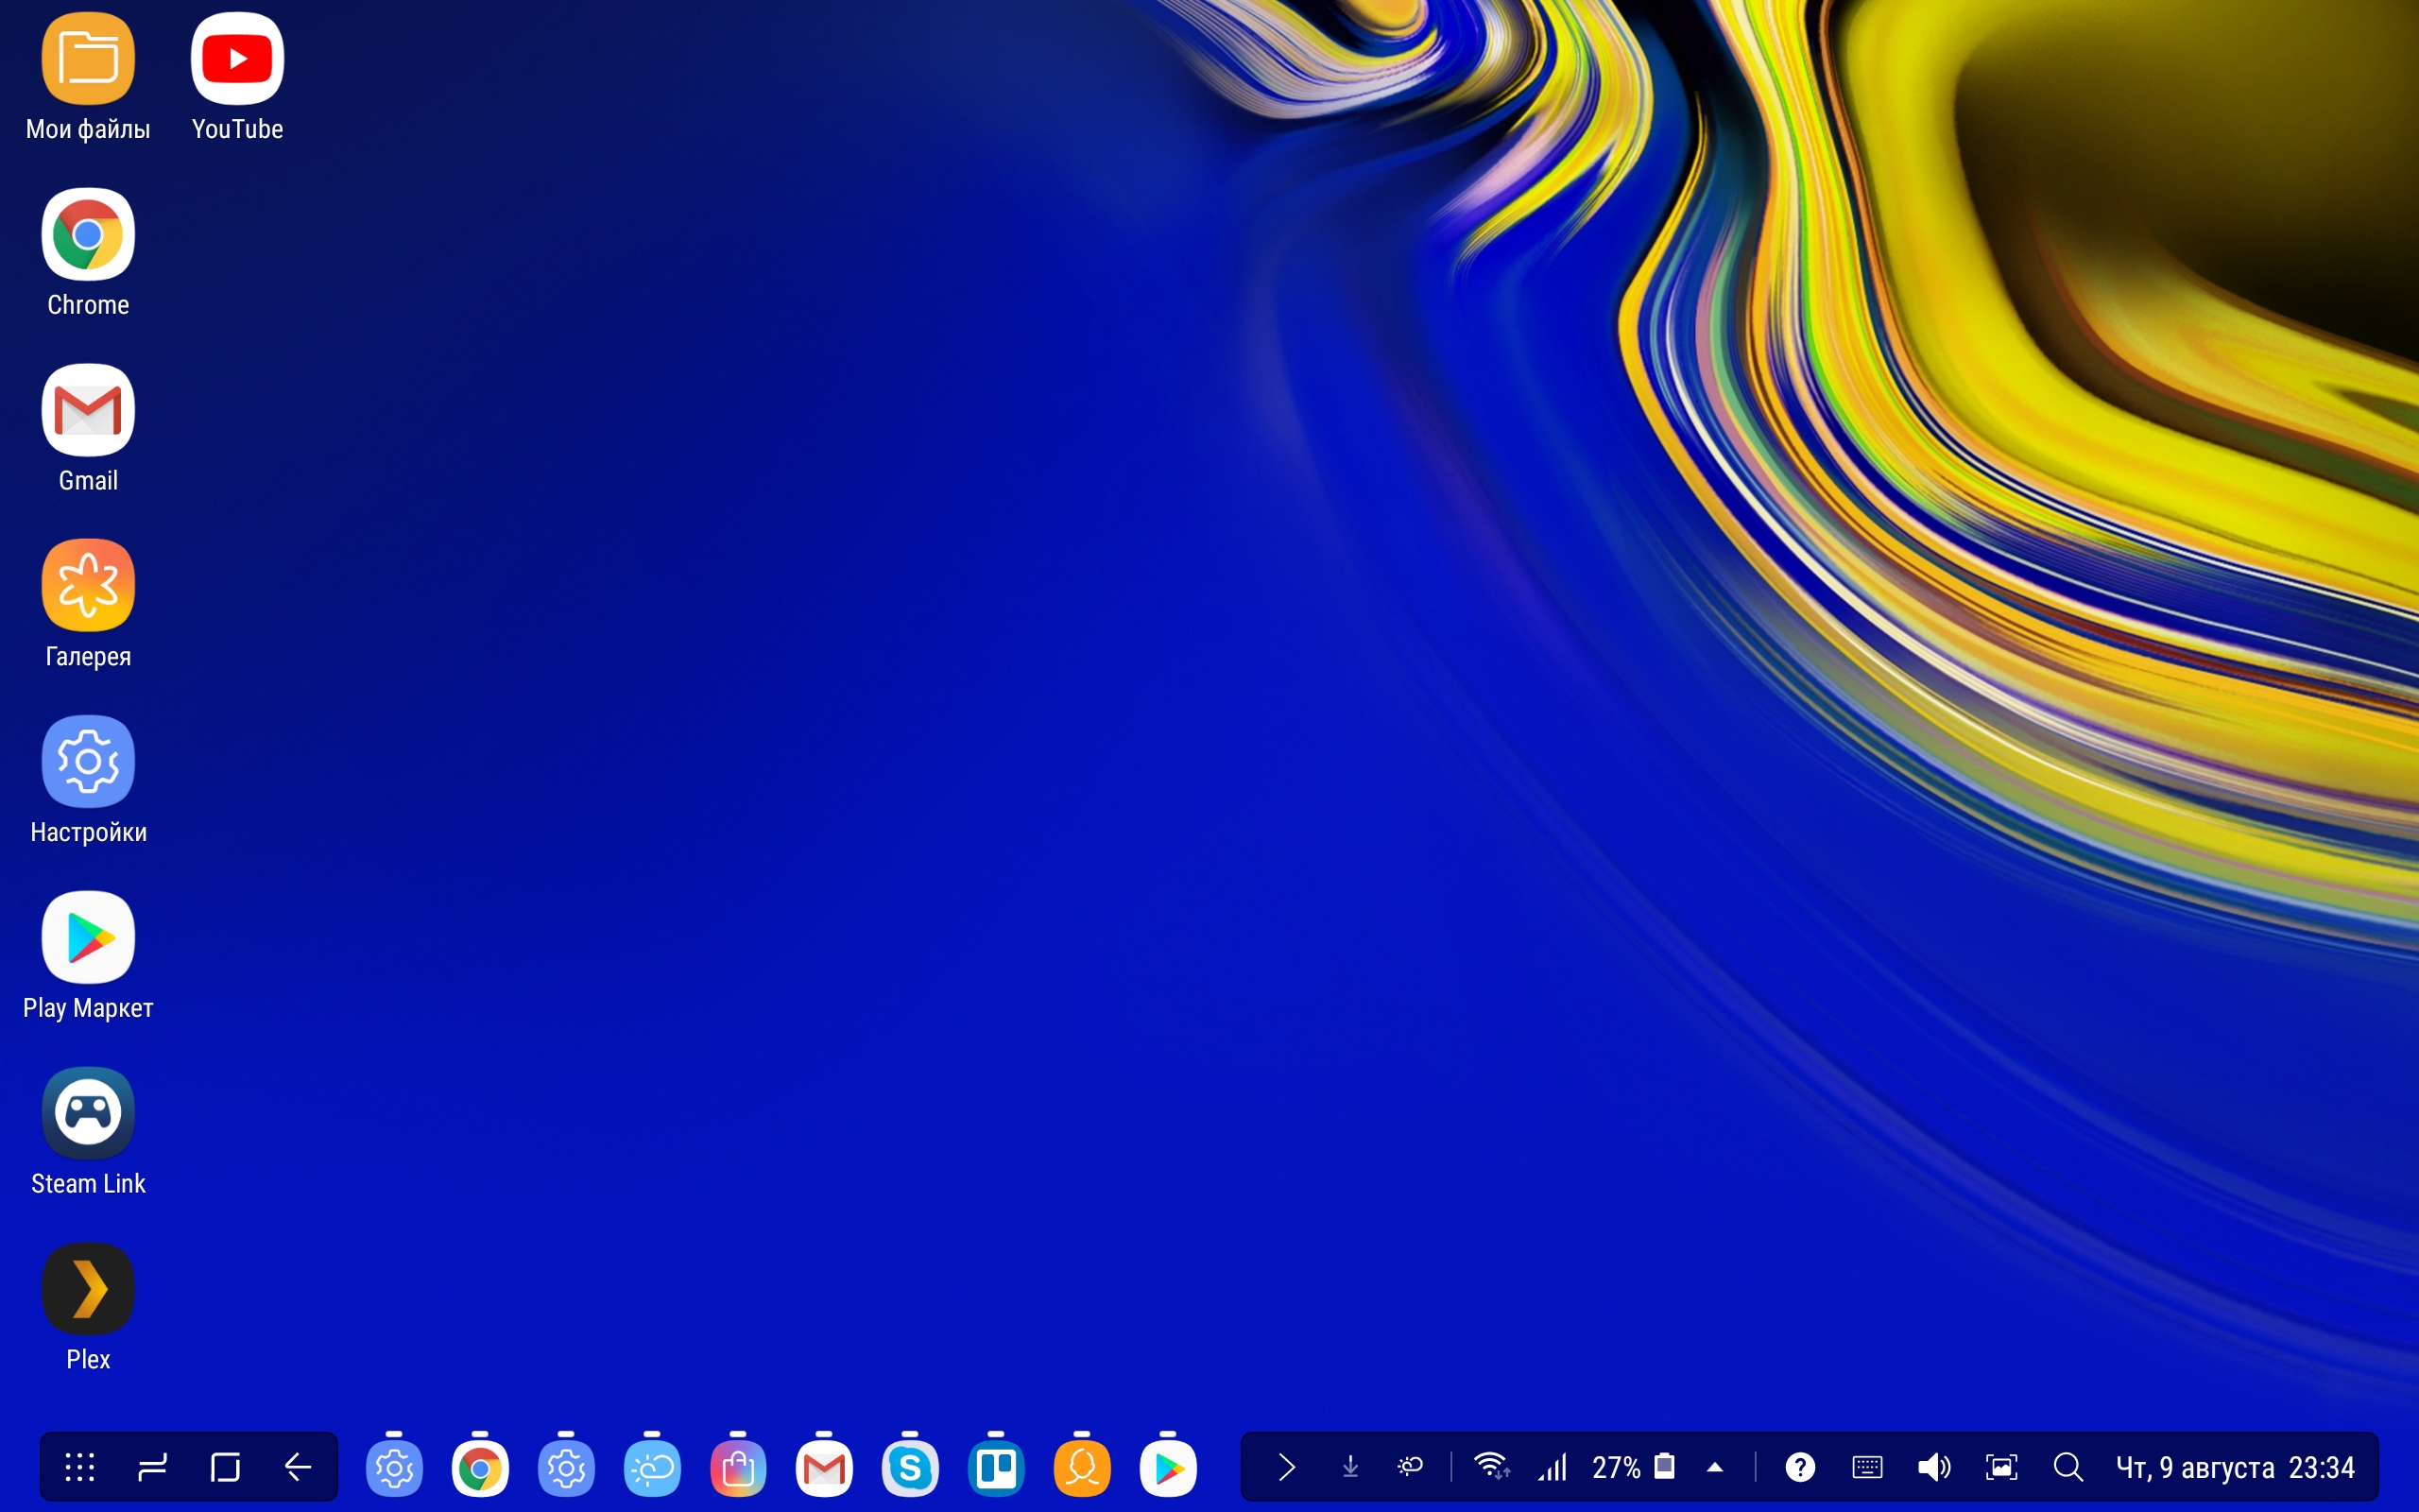The height and width of the screenshot is (1512, 2419).
Task: Switch to Skype in the taskbar
Action: (910, 1468)
